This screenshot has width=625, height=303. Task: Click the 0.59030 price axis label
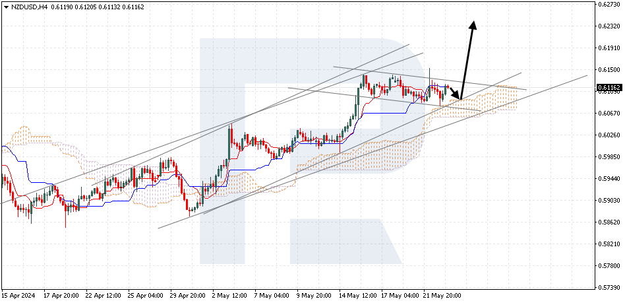click(610, 201)
